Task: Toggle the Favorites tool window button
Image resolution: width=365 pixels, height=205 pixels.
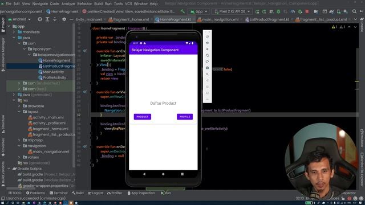Action: (3, 147)
